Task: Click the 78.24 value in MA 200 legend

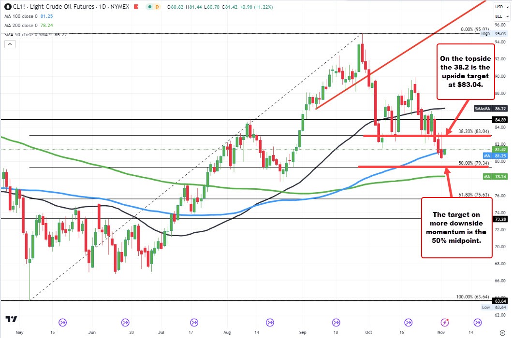Action: coord(47,25)
